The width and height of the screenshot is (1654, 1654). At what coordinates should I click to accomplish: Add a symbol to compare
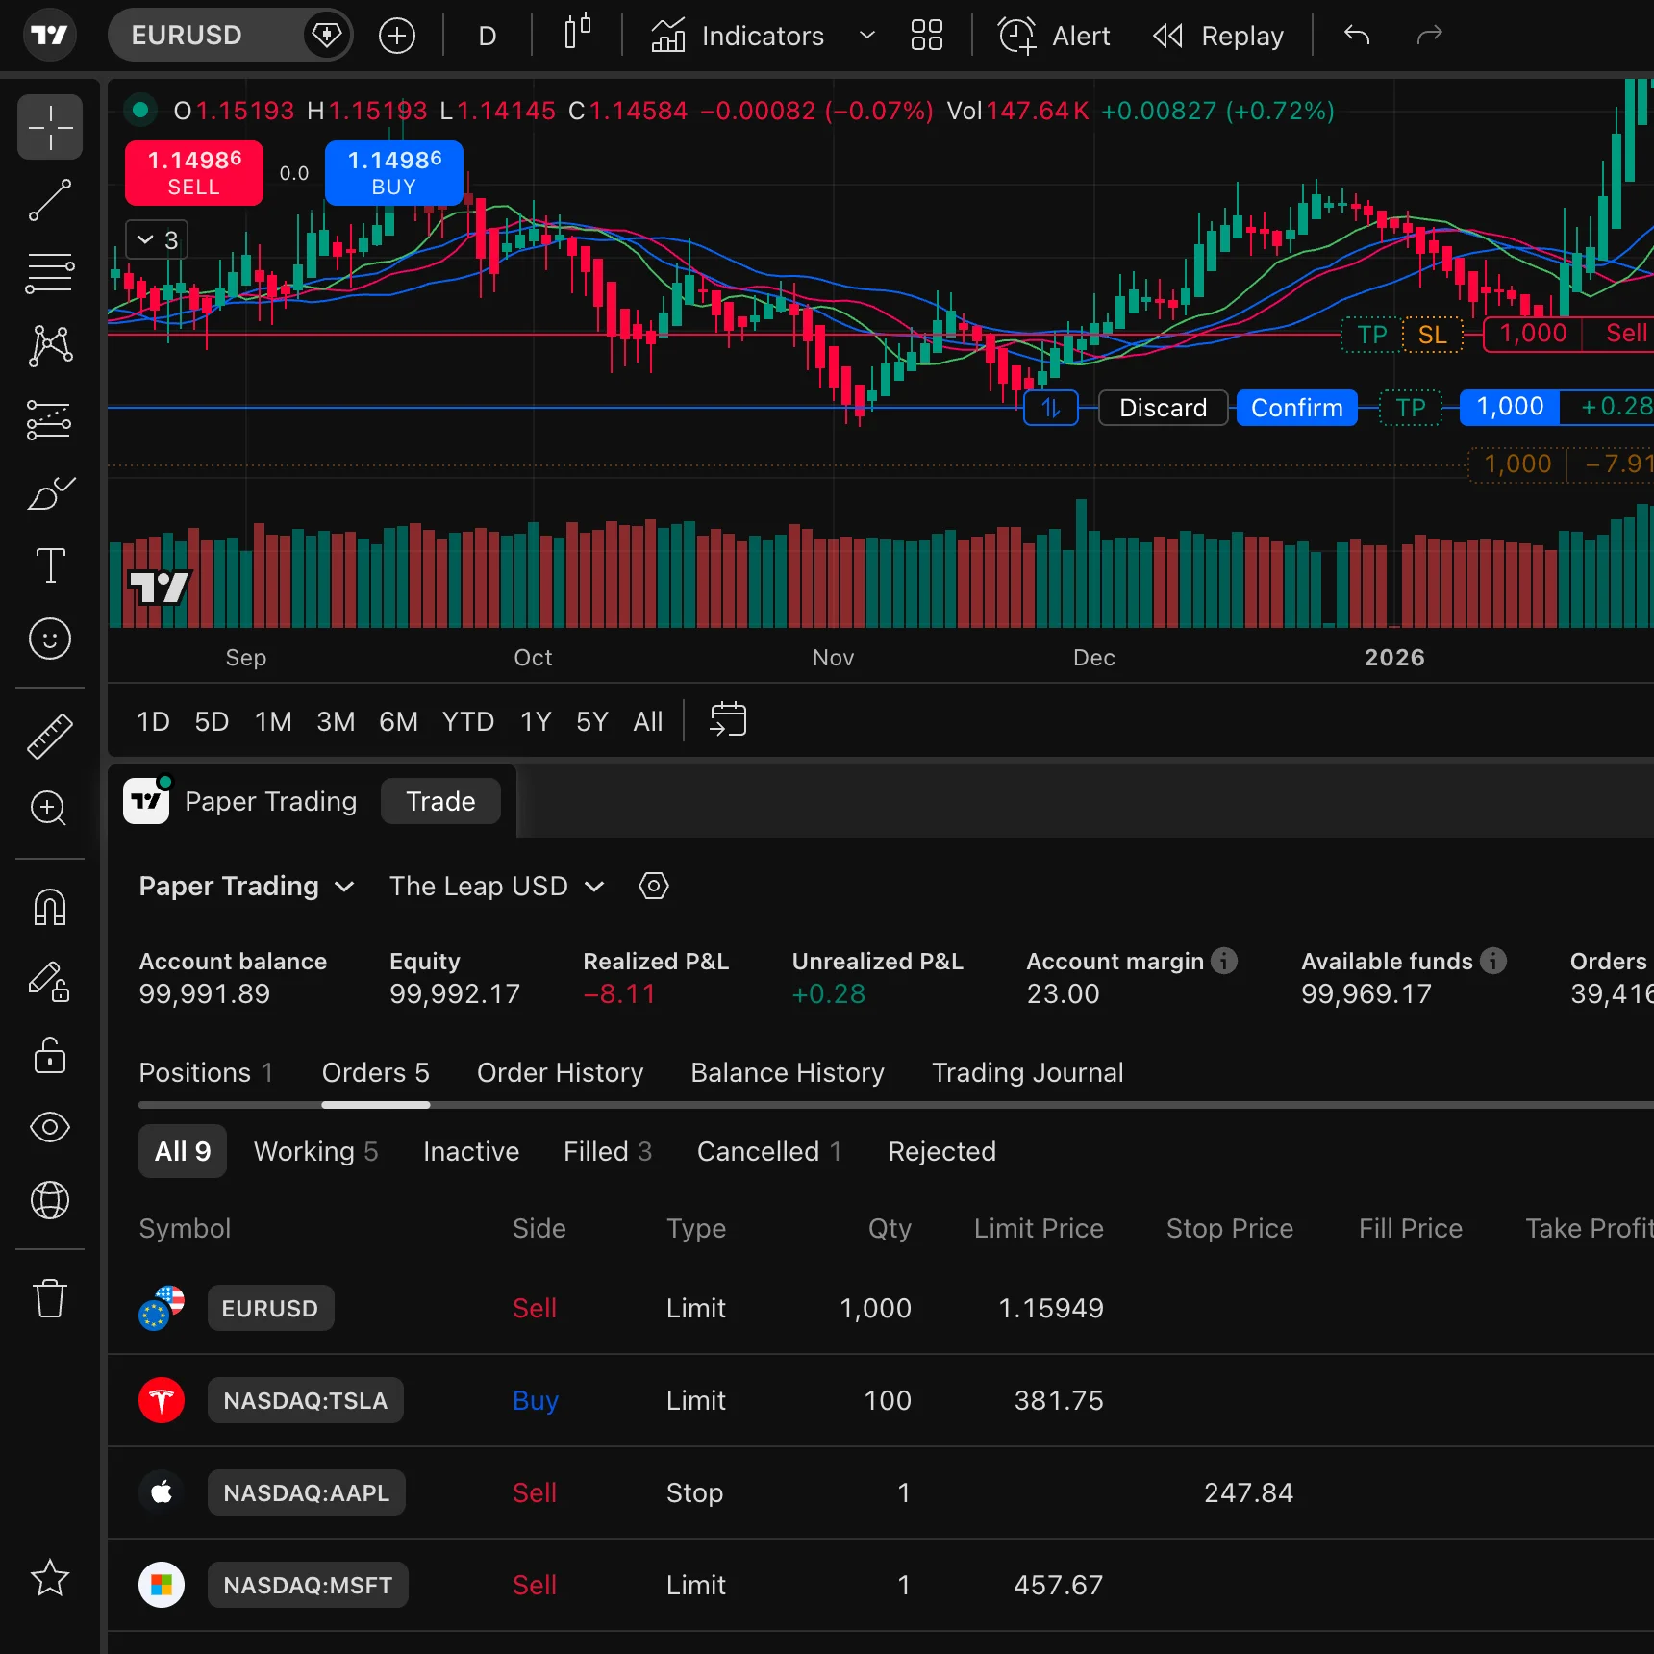(x=397, y=37)
